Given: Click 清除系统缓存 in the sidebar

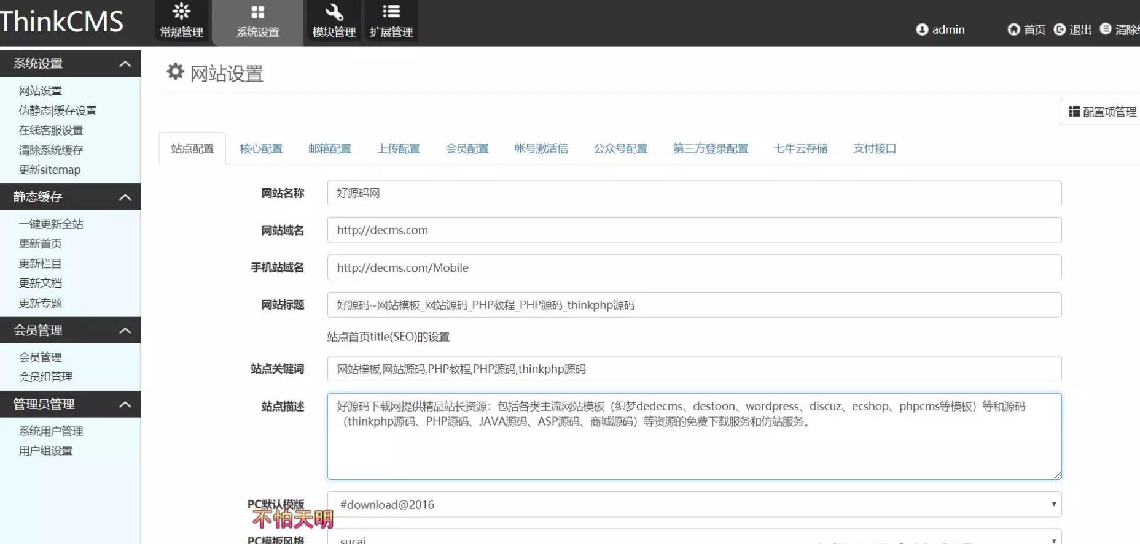Looking at the screenshot, I should (x=51, y=150).
